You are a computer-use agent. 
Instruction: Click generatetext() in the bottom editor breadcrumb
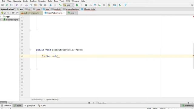pyautogui.click(x=52, y=99)
